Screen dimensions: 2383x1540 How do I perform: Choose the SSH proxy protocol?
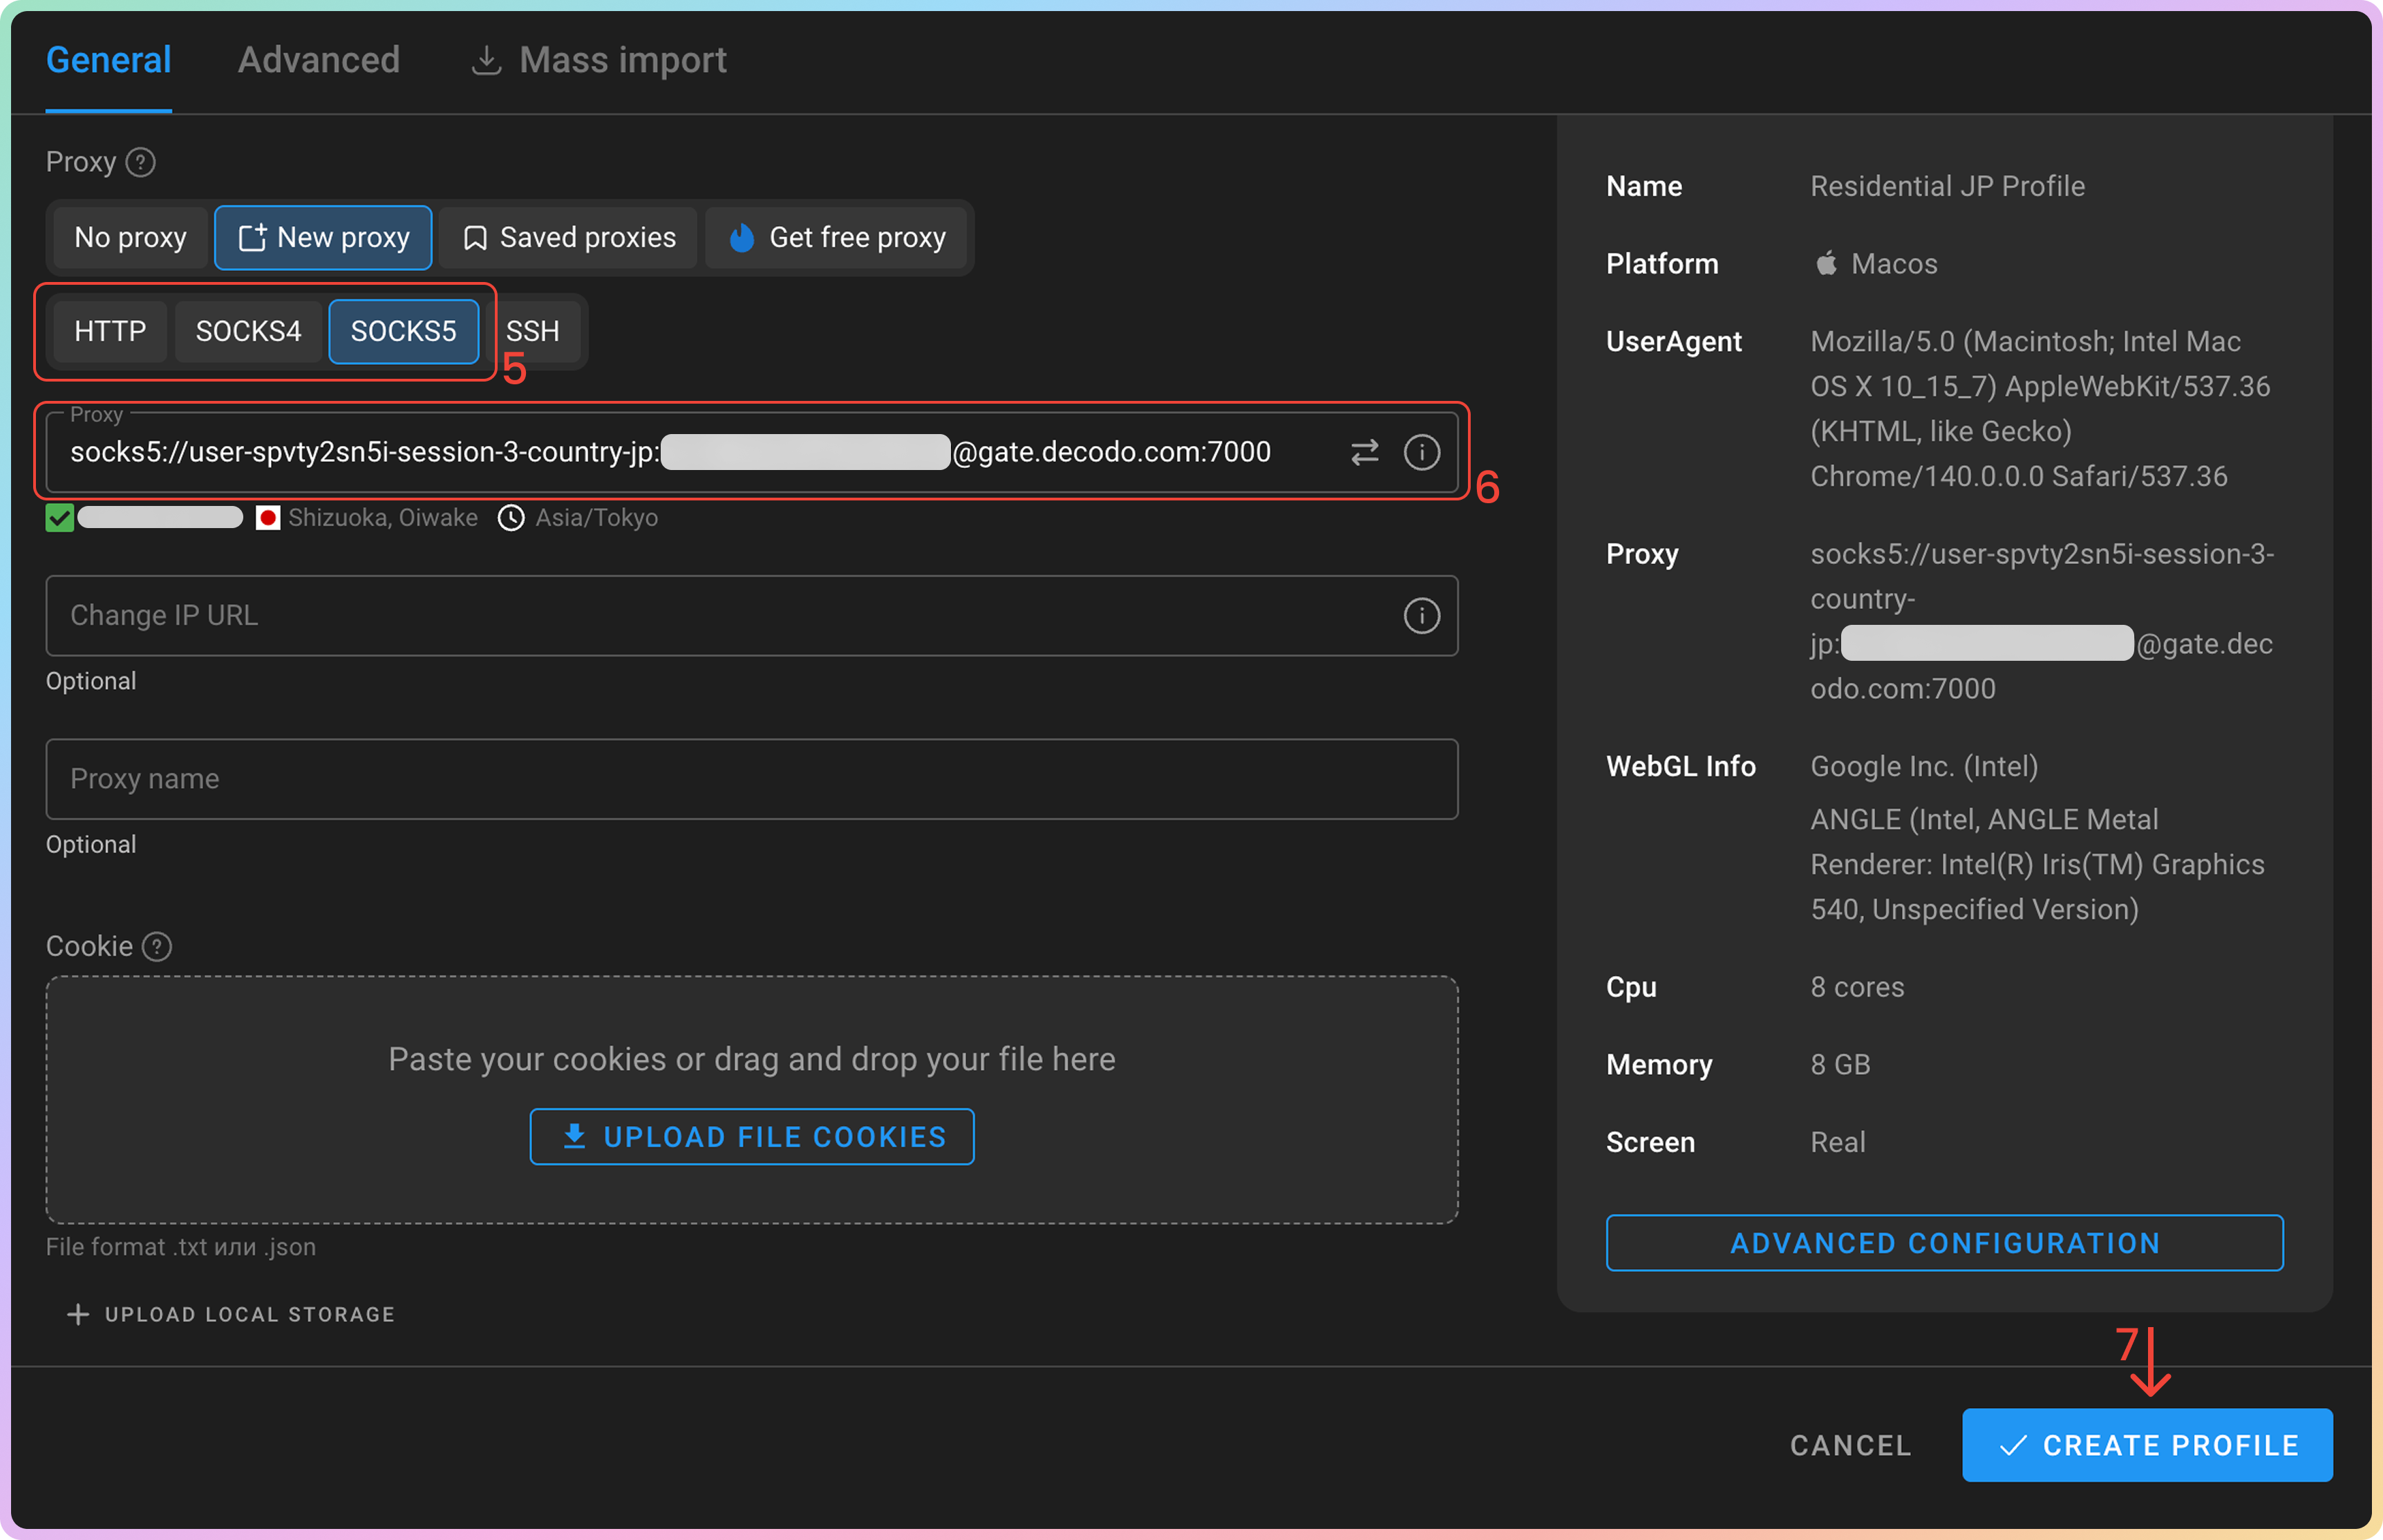click(x=533, y=331)
